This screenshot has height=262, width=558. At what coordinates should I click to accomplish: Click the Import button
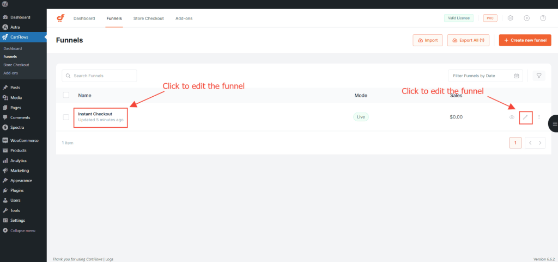click(428, 40)
